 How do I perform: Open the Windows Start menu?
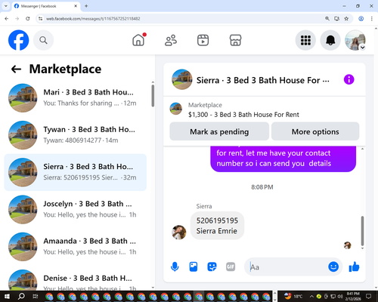pos(7,296)
